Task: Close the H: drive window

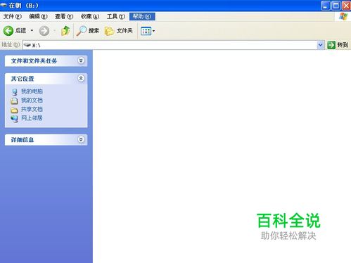Action: point(346,6)
